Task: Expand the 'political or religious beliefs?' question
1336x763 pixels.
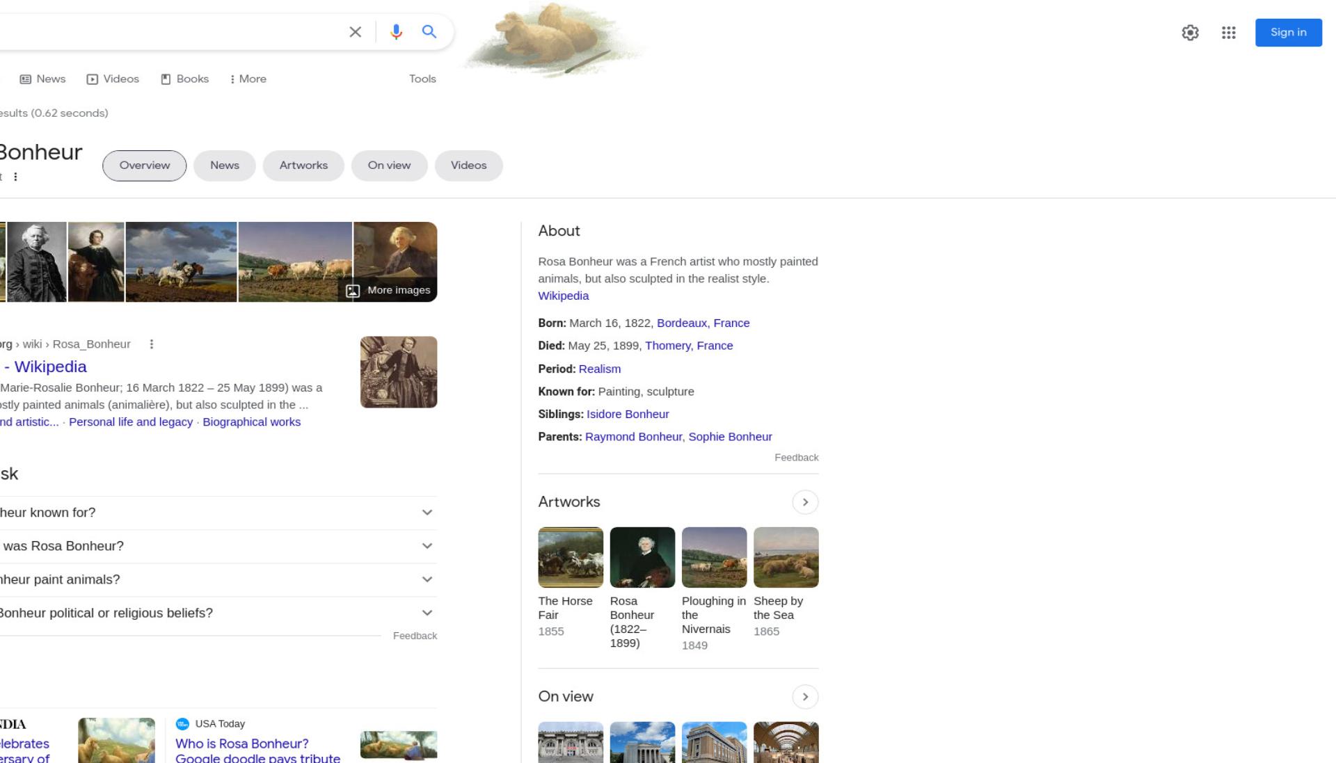Action: tap(218, 613)
